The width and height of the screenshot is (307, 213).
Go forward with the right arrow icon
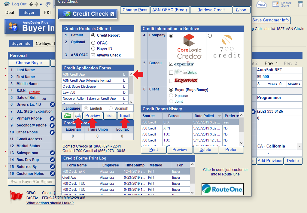36,4
